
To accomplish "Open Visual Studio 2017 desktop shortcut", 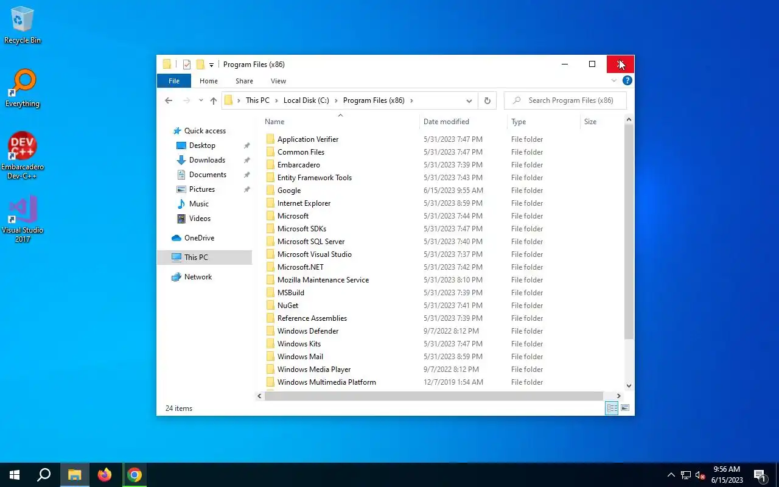I will click(x=23, y=219).
